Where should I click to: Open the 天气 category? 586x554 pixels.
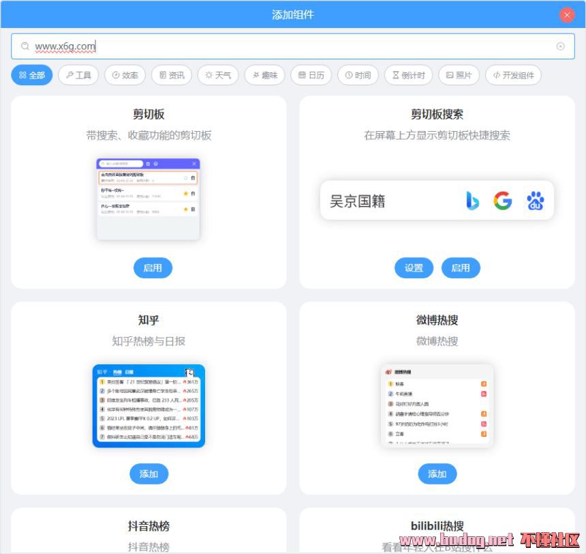(x=218, y=75)
